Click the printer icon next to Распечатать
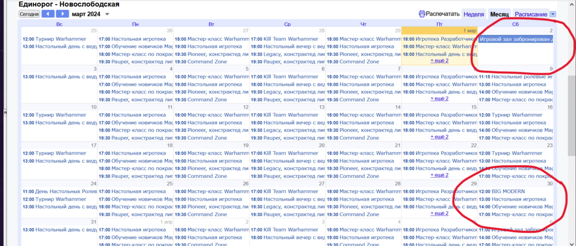Image resolution: width=576 pixels, height=246 pixels. 422,14
